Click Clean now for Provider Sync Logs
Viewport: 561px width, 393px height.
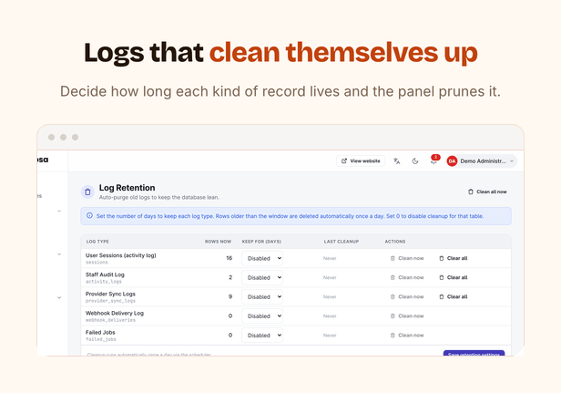(x=407, y=297)
